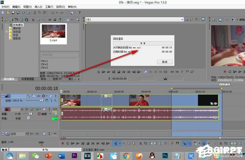The image size is (245, 160).
Task: Toggle Mute on video track 1
Action: pos(51,96)
